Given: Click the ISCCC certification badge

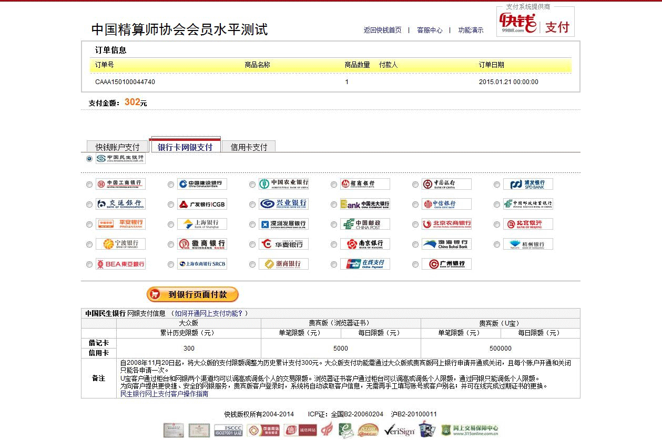Looking at the screenshot, I should [228, 430].
